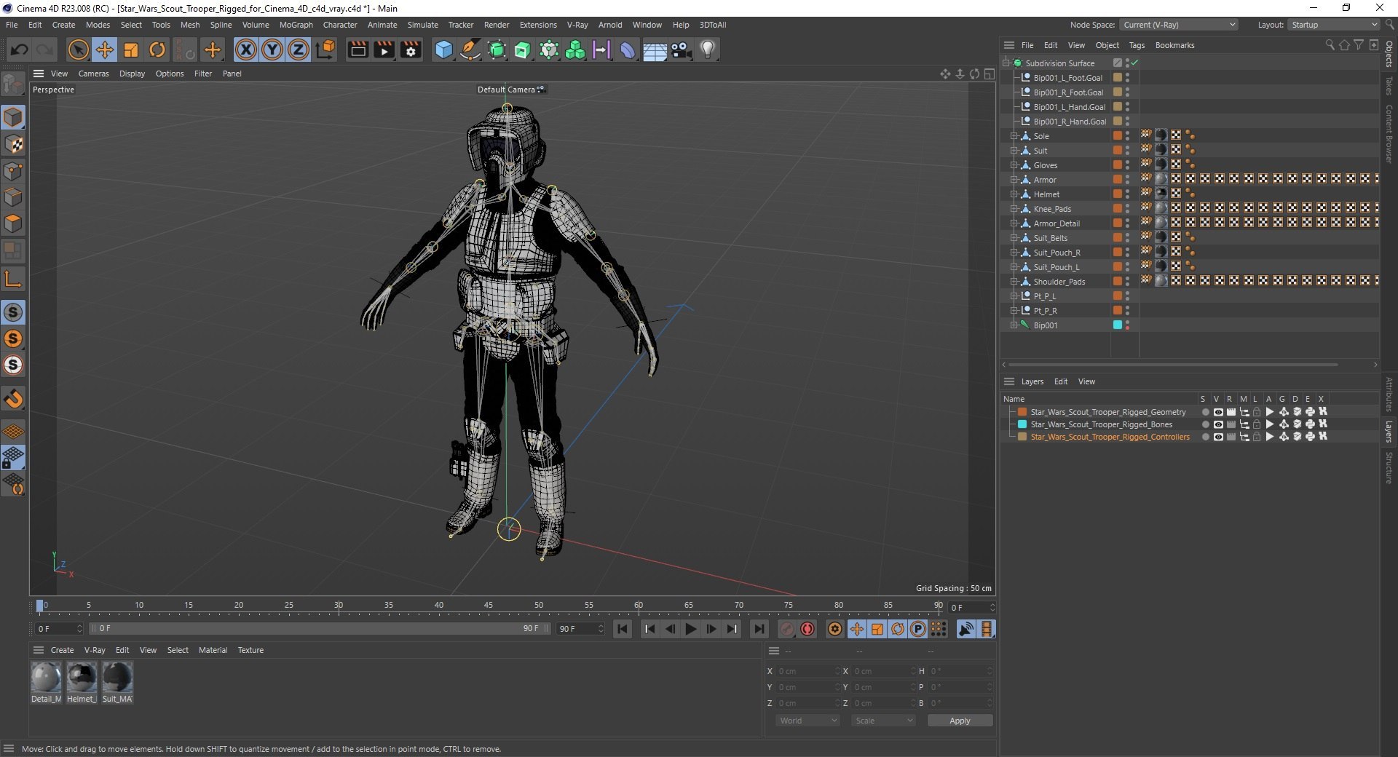Add a Floor environment object

click(655, 49)
